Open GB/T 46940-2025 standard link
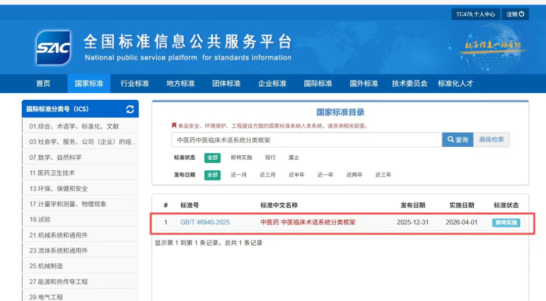The height and width of the screenshot is (301, 546). click(x=205, y=222)
